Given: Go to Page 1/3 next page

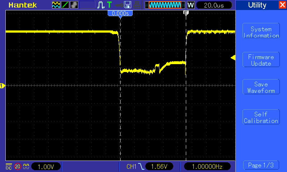Looking at the screenshot, I should click(x=261, y=165).
